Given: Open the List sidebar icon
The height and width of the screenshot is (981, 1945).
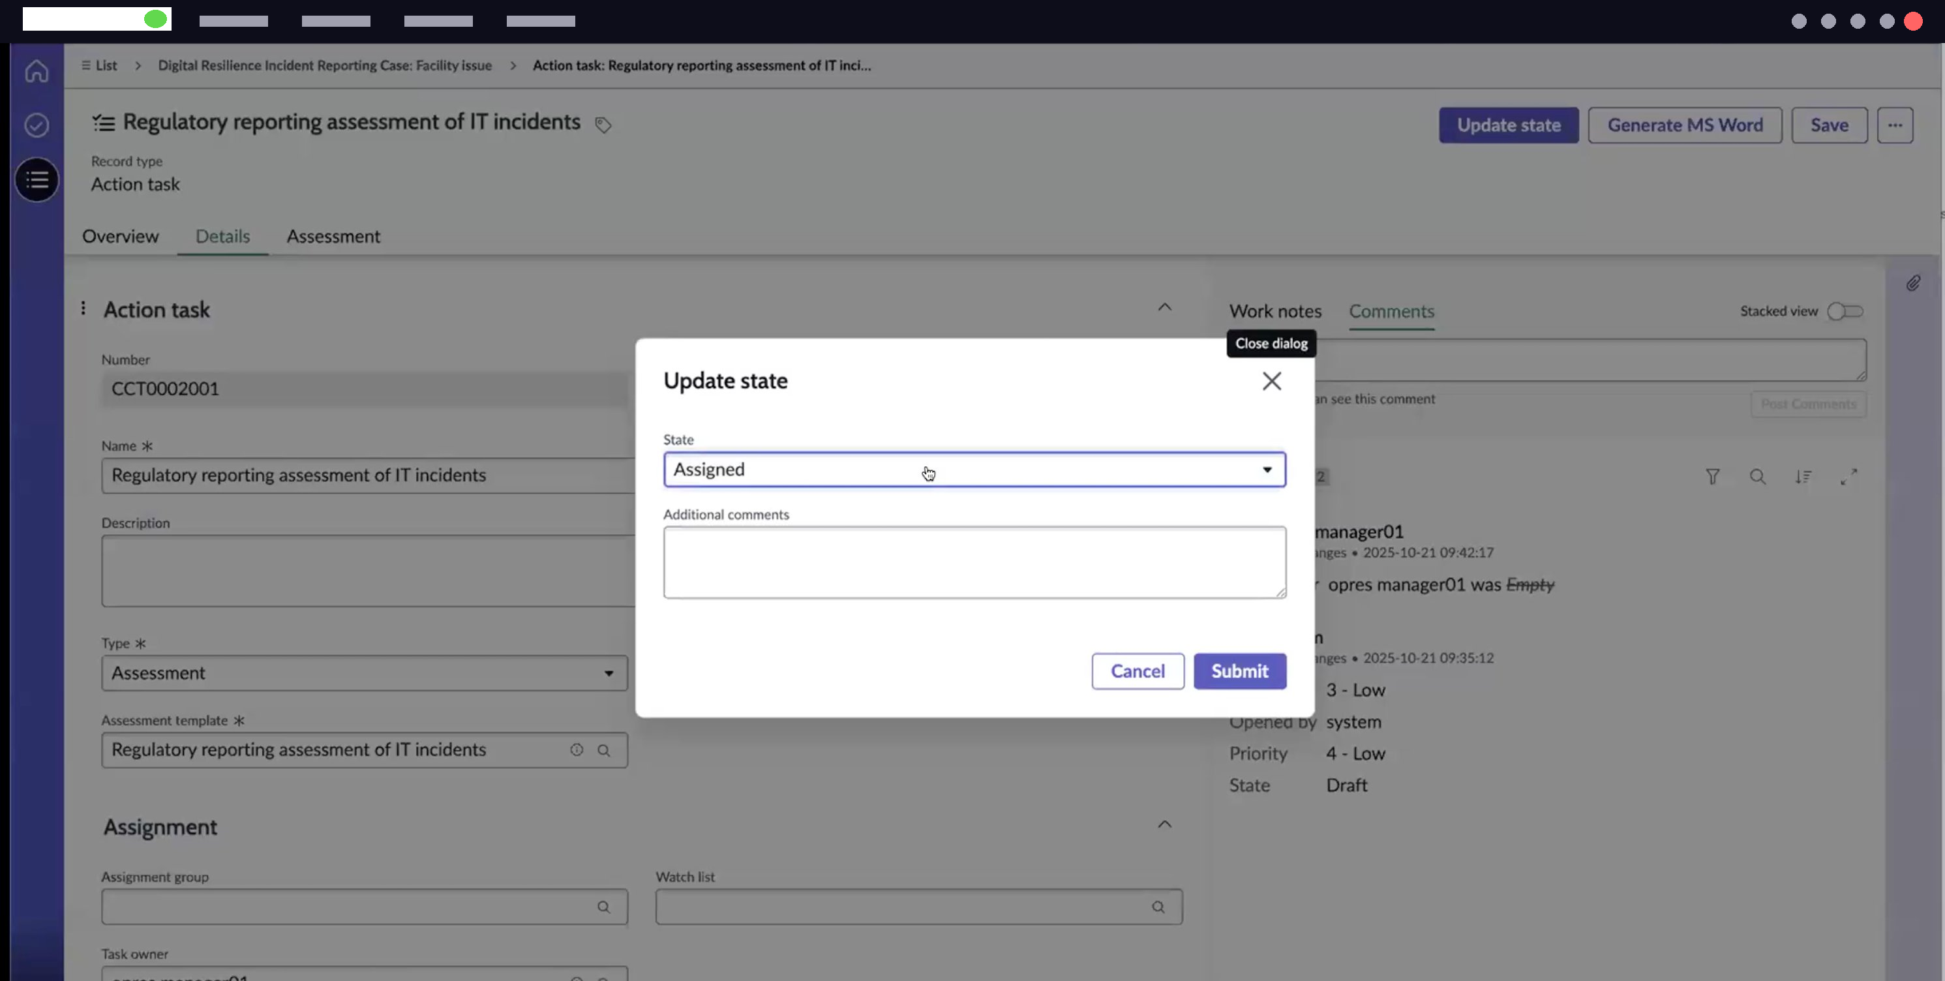Looking at the screenshot, I should click(37, 180).
